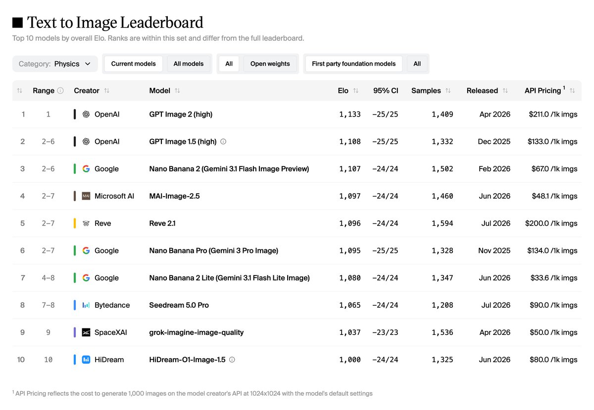Click Google logo in Nano Banana Pro row
Viewport: 594px width, 410px height.
[86, 250]
